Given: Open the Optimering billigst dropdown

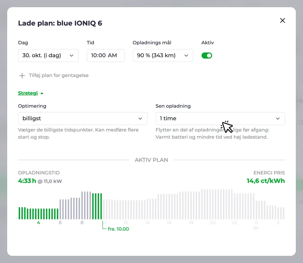Looking at the screenshot, I should [82, 119].
